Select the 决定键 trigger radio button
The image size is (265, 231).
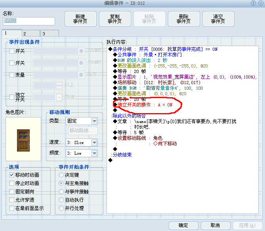[61, 175]
